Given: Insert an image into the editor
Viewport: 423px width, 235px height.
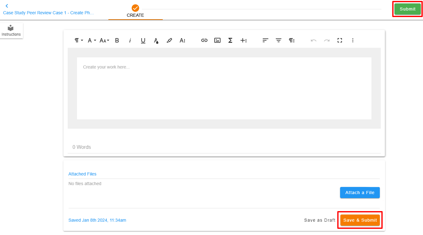Looking at the screenshot, I should click(217, 40).
